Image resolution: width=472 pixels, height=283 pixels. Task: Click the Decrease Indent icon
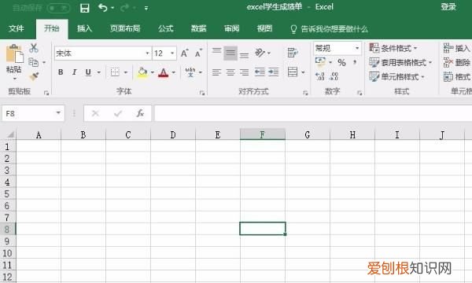pyautogui.click(x=260, y=72)
